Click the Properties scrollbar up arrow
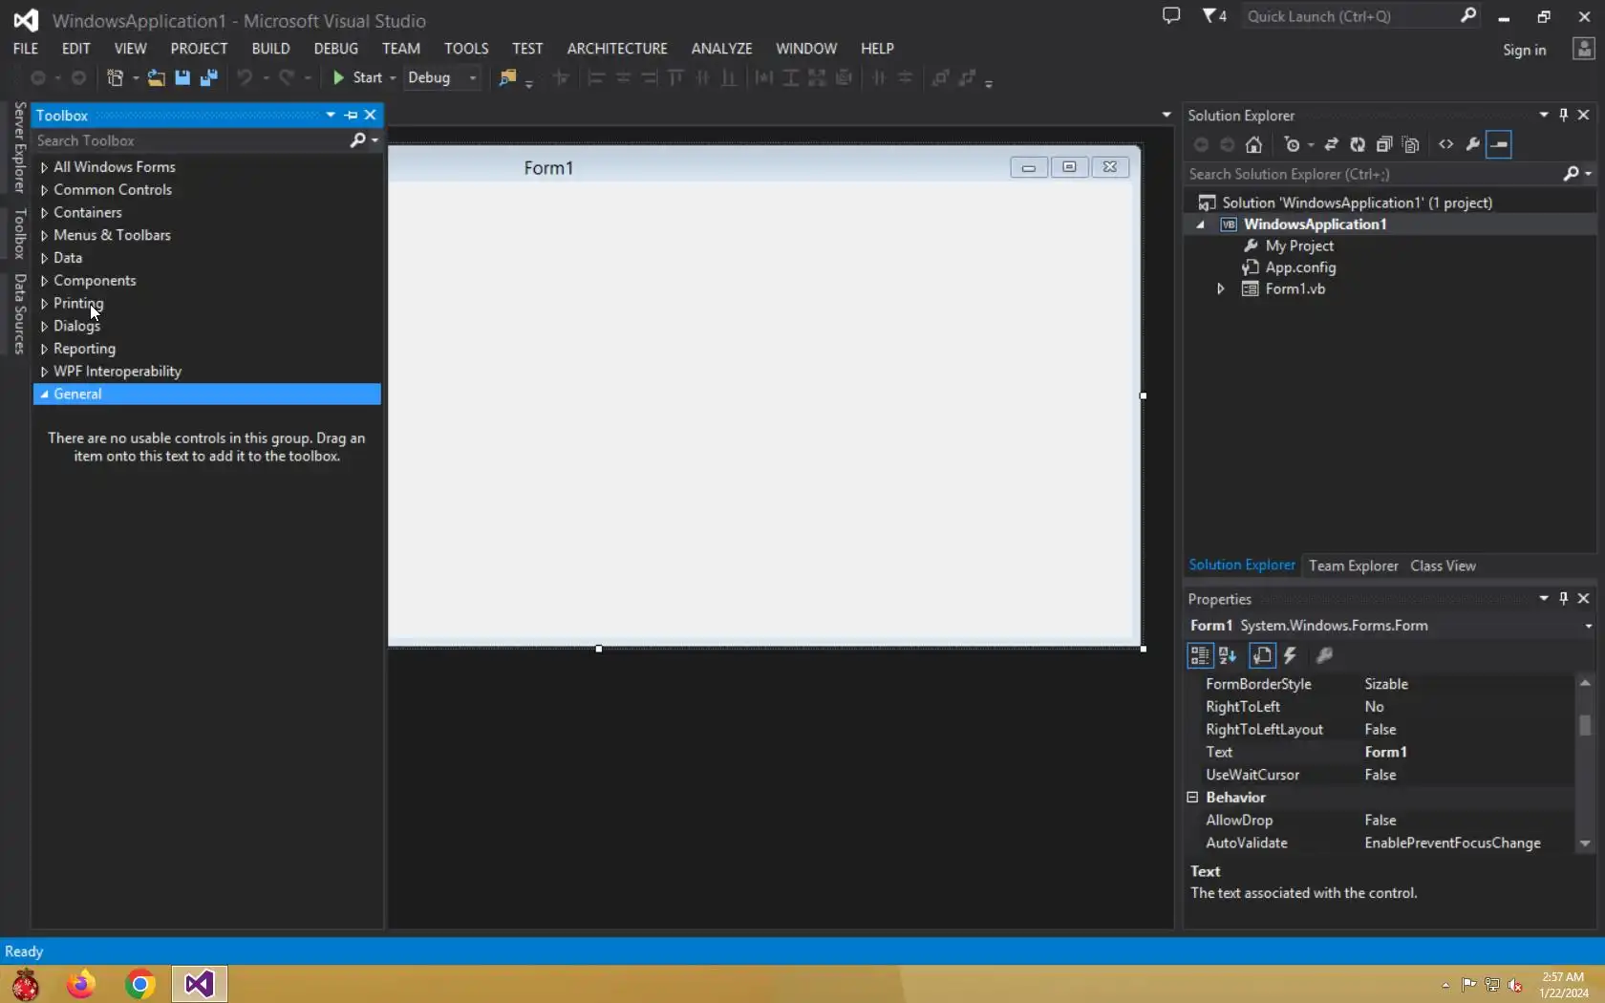Viewport: 1605px width, 1003px height. (1585, 682)
